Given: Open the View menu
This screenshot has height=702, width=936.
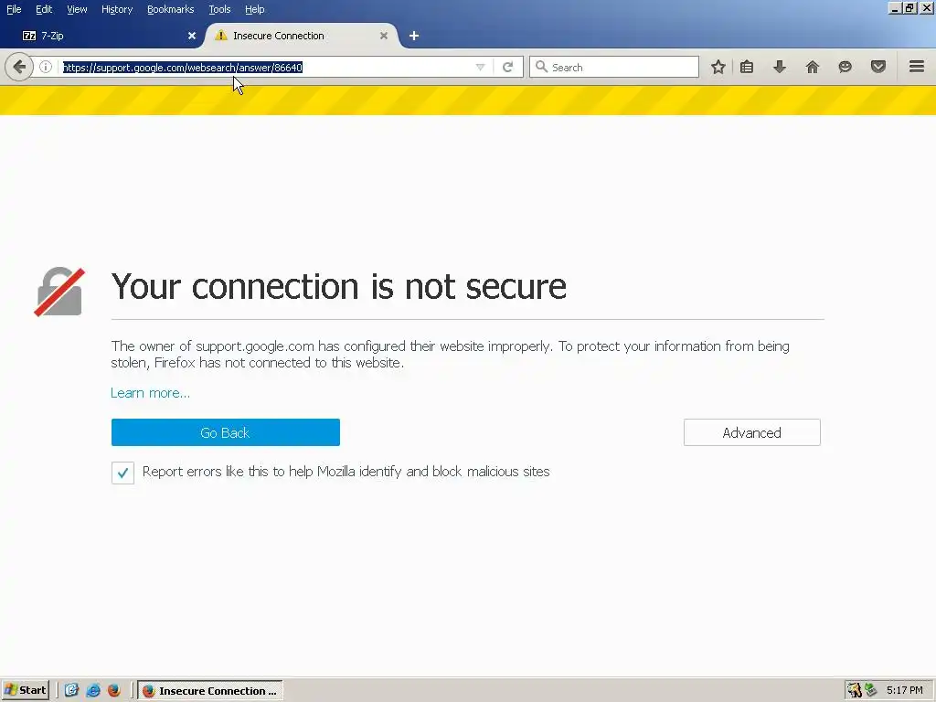Looking at the screenshot, I should 77,9.
